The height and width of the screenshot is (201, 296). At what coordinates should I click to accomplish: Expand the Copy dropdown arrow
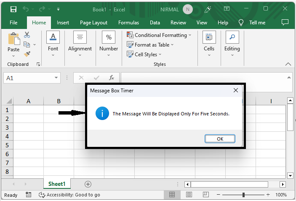[x=35, y=44]
